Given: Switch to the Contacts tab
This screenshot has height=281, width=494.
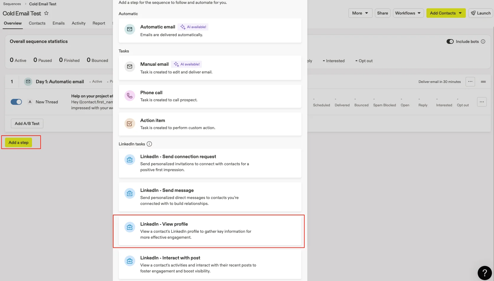Looking at the screenshot, I should (37, 23).
